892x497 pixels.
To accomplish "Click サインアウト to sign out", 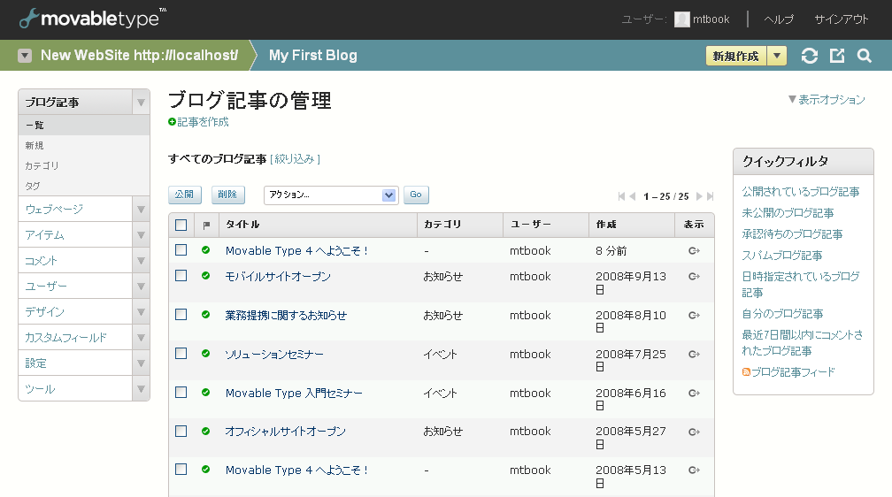I will [x=842, y=19].
